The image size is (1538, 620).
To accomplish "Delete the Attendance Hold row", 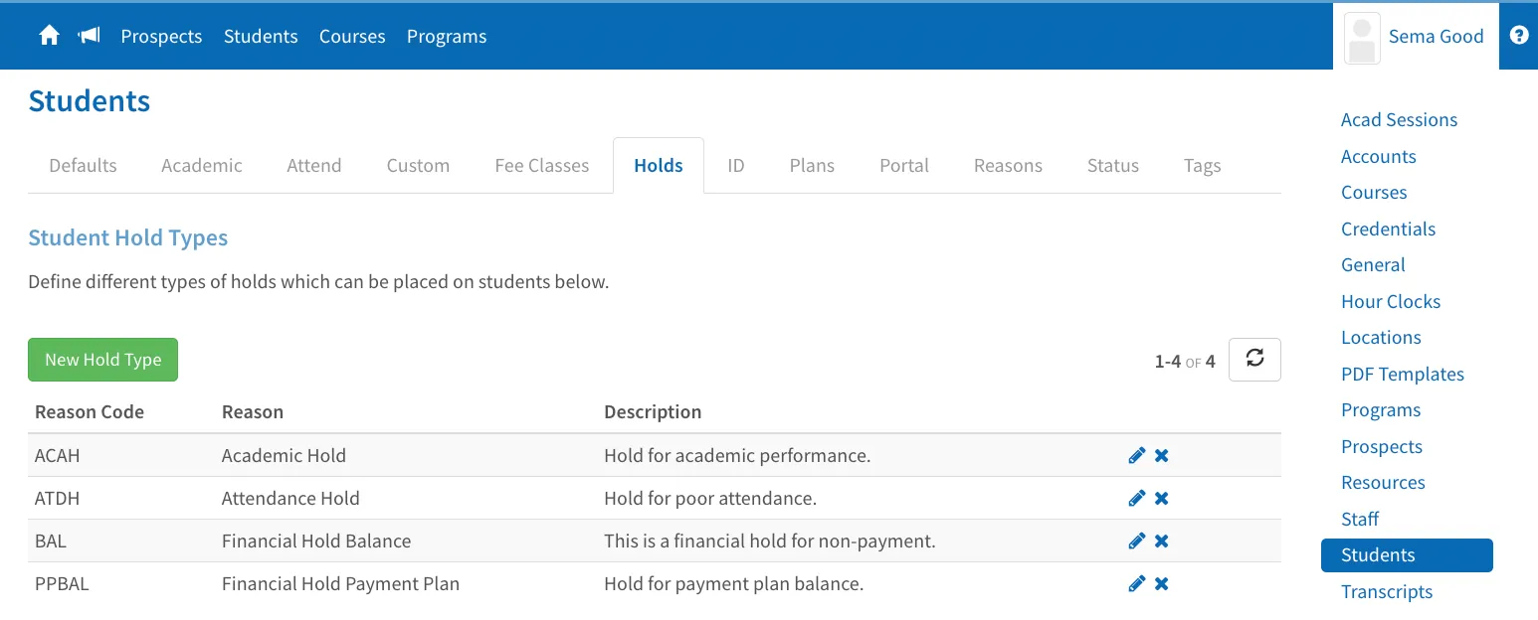I will (x=1161, y=498).
